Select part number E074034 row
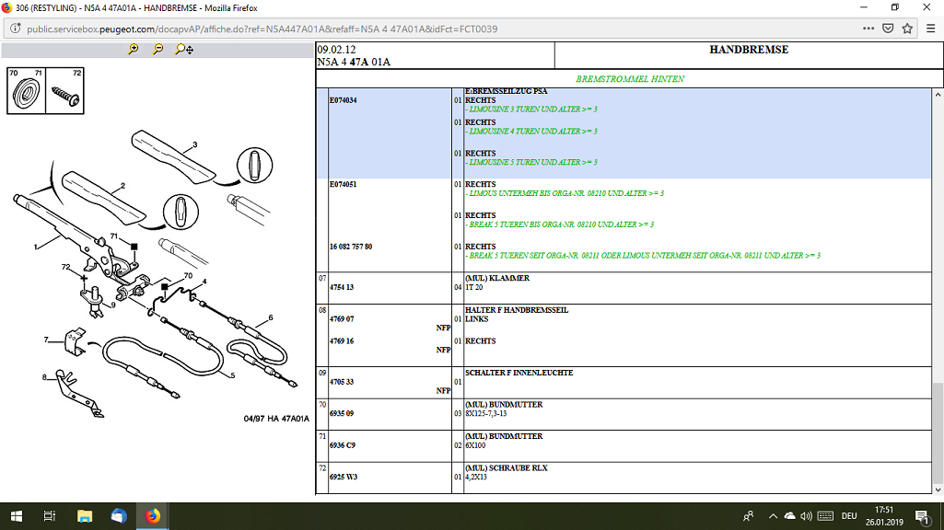The height and width of the screenshot is (530, 944). coord(343,100)
